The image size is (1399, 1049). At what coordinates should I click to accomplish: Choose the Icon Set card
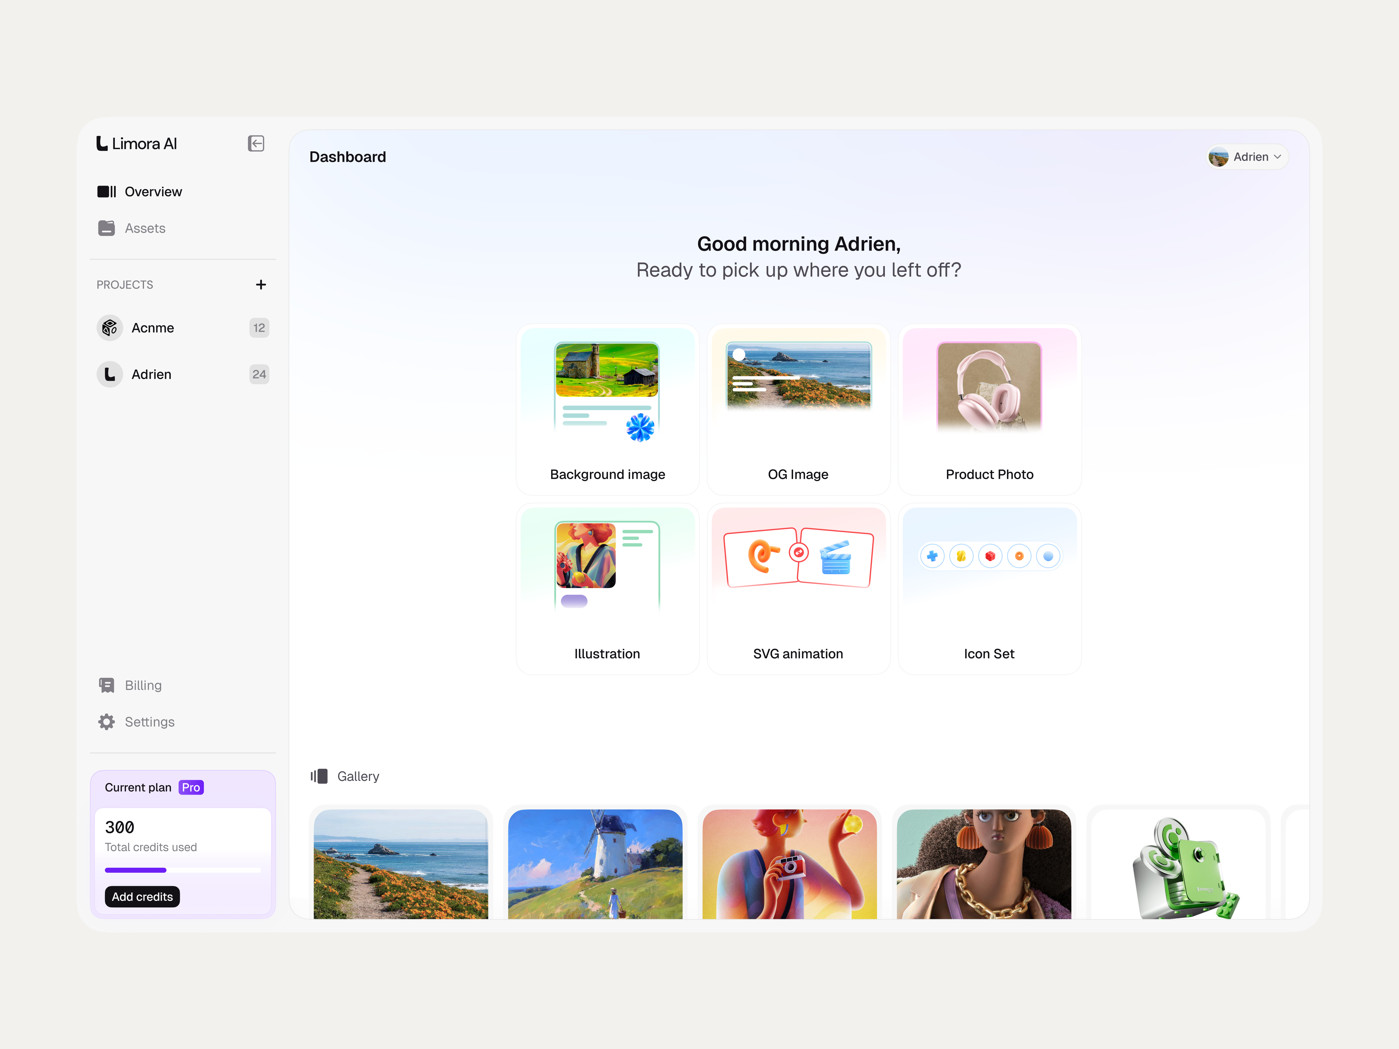(990, 589)
